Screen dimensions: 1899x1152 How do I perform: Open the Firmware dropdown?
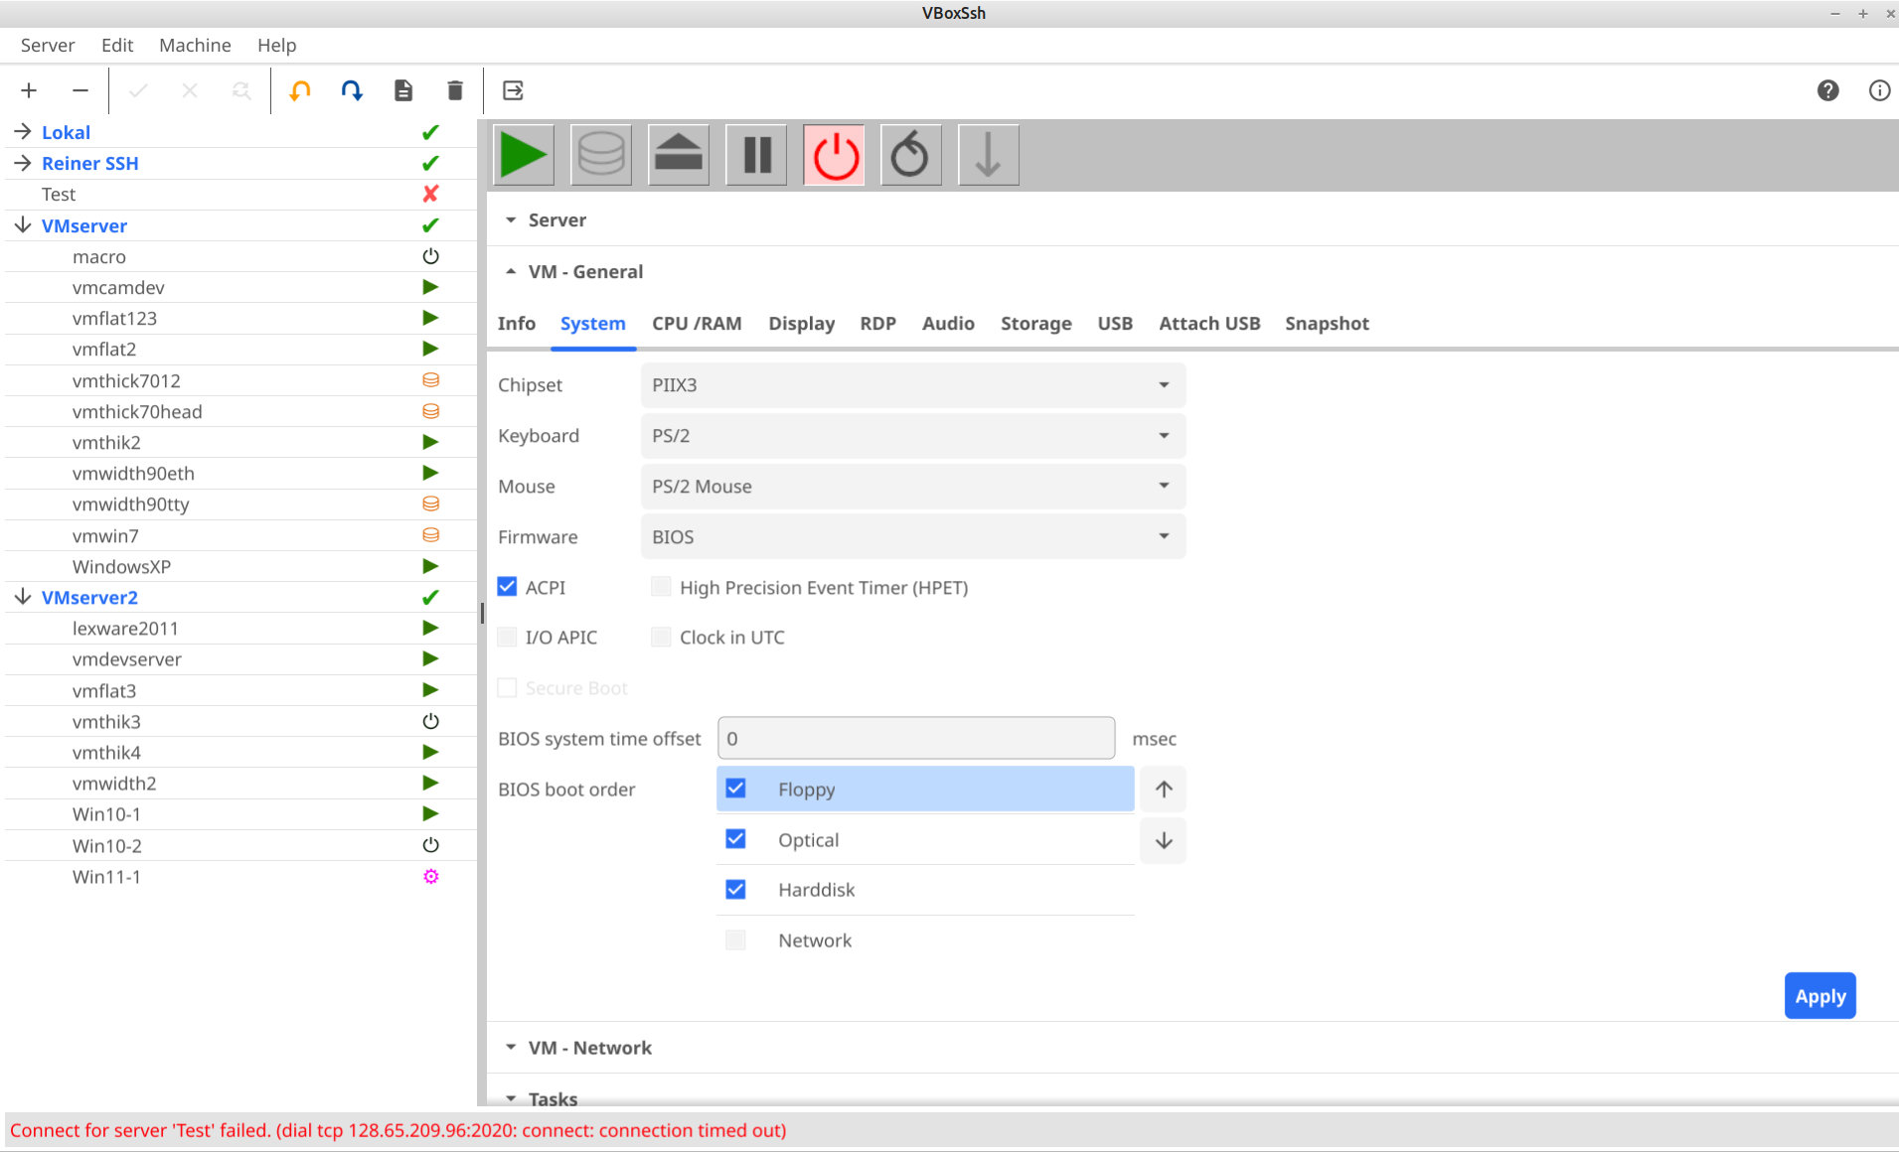912,537
